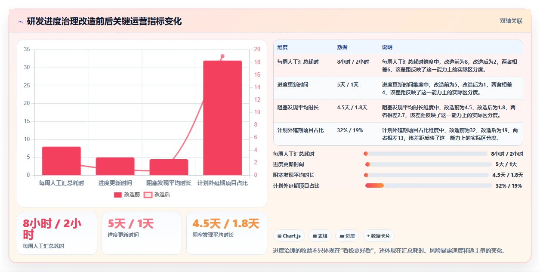Click the icon inside the 表格 chip
Viewport: 540px width, 272px height.
coord(315,236)
